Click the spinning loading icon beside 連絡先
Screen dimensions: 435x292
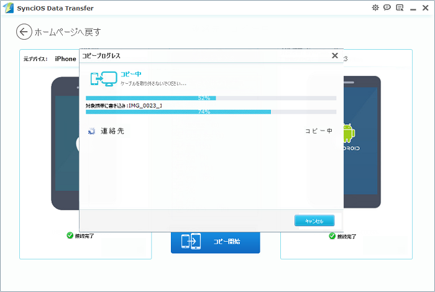[91, 131]
